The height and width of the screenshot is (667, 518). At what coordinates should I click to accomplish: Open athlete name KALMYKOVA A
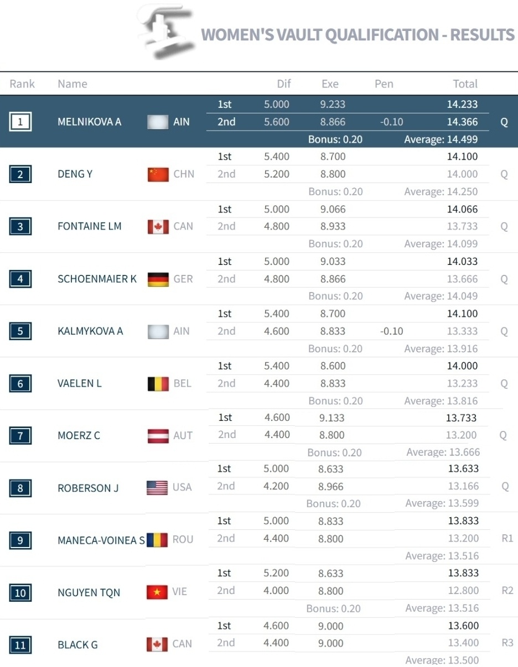90,331
